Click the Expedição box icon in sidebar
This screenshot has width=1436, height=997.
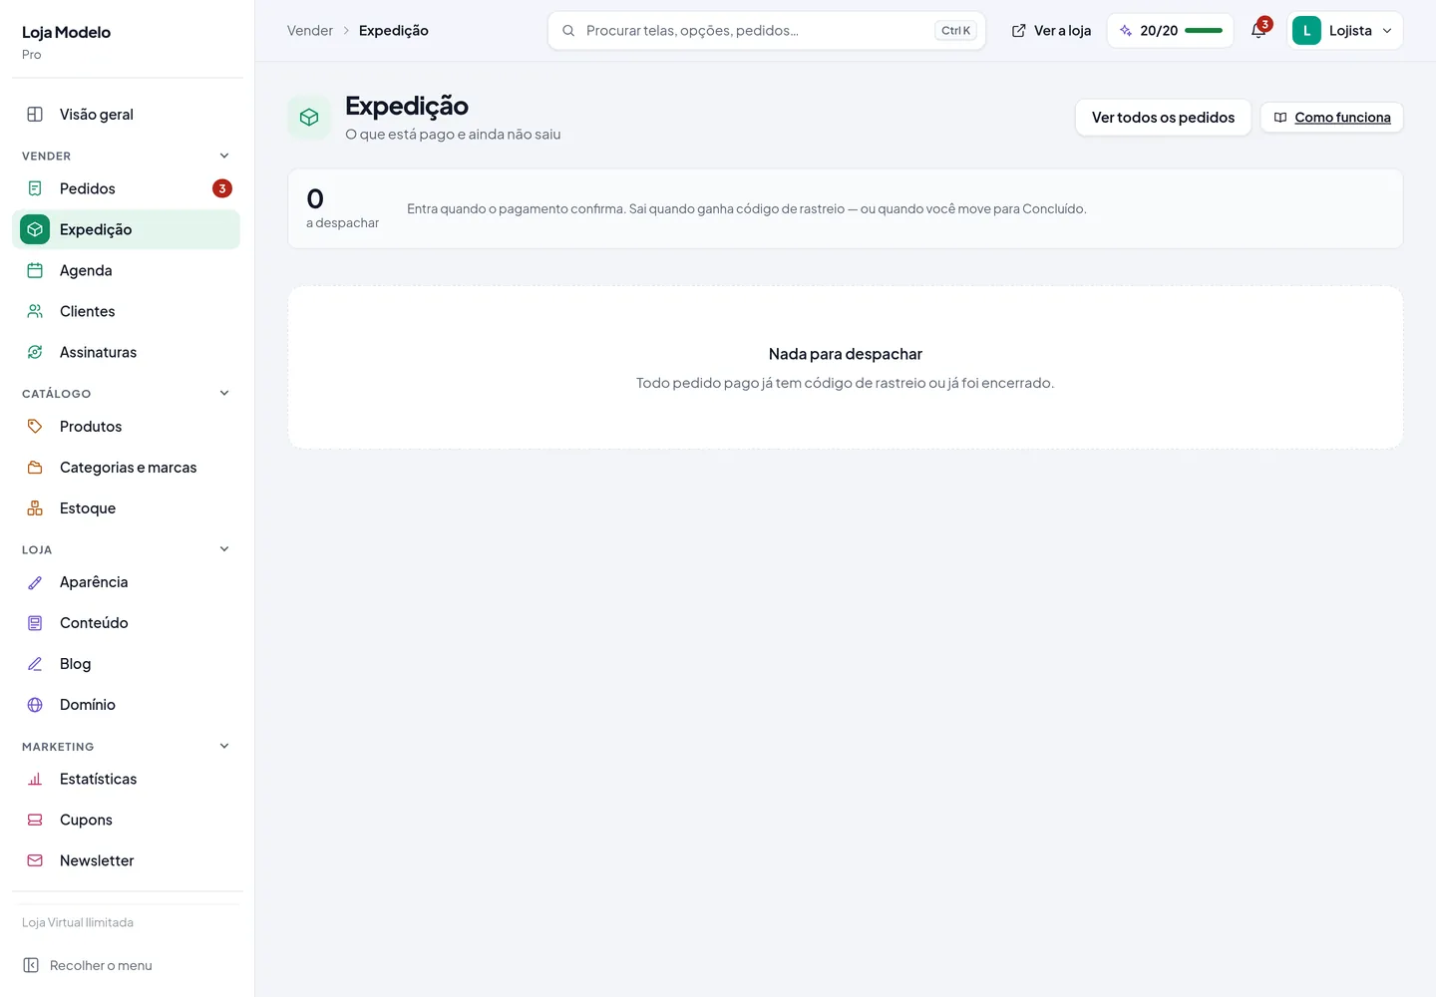(35, 229)
